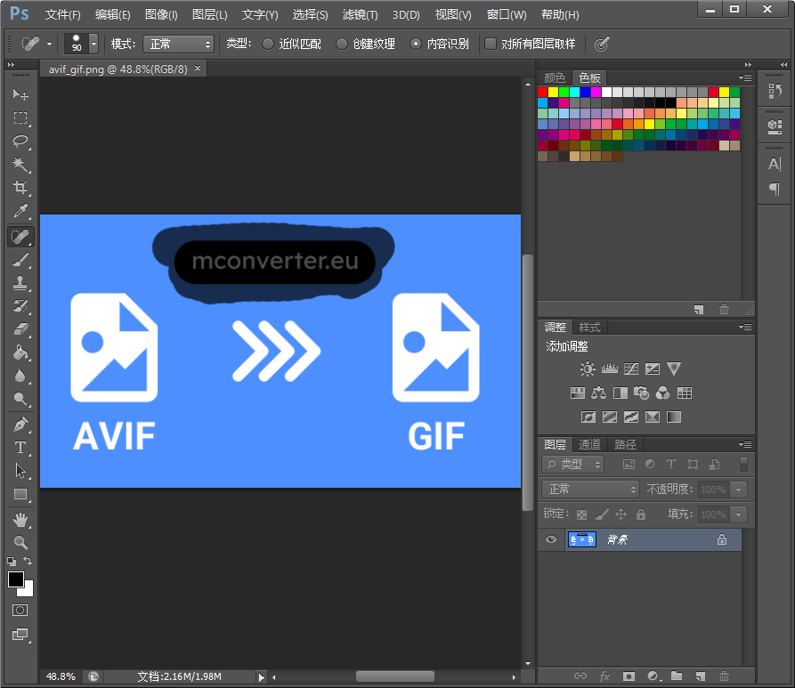The width and height of the screenshot is (795, 688).
Task: Select the Magic Wand tool
Action: pyautogui.click(x=20, y=165)
